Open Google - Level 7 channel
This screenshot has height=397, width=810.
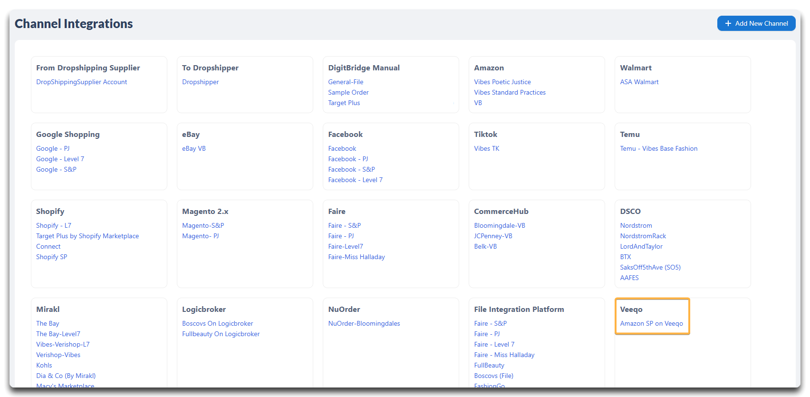click(60, 159)
